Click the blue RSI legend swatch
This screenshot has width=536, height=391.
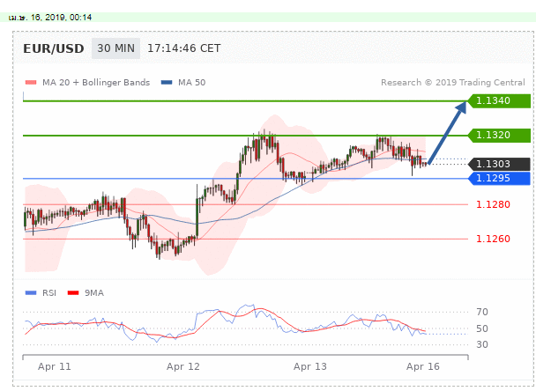(31, 292)
